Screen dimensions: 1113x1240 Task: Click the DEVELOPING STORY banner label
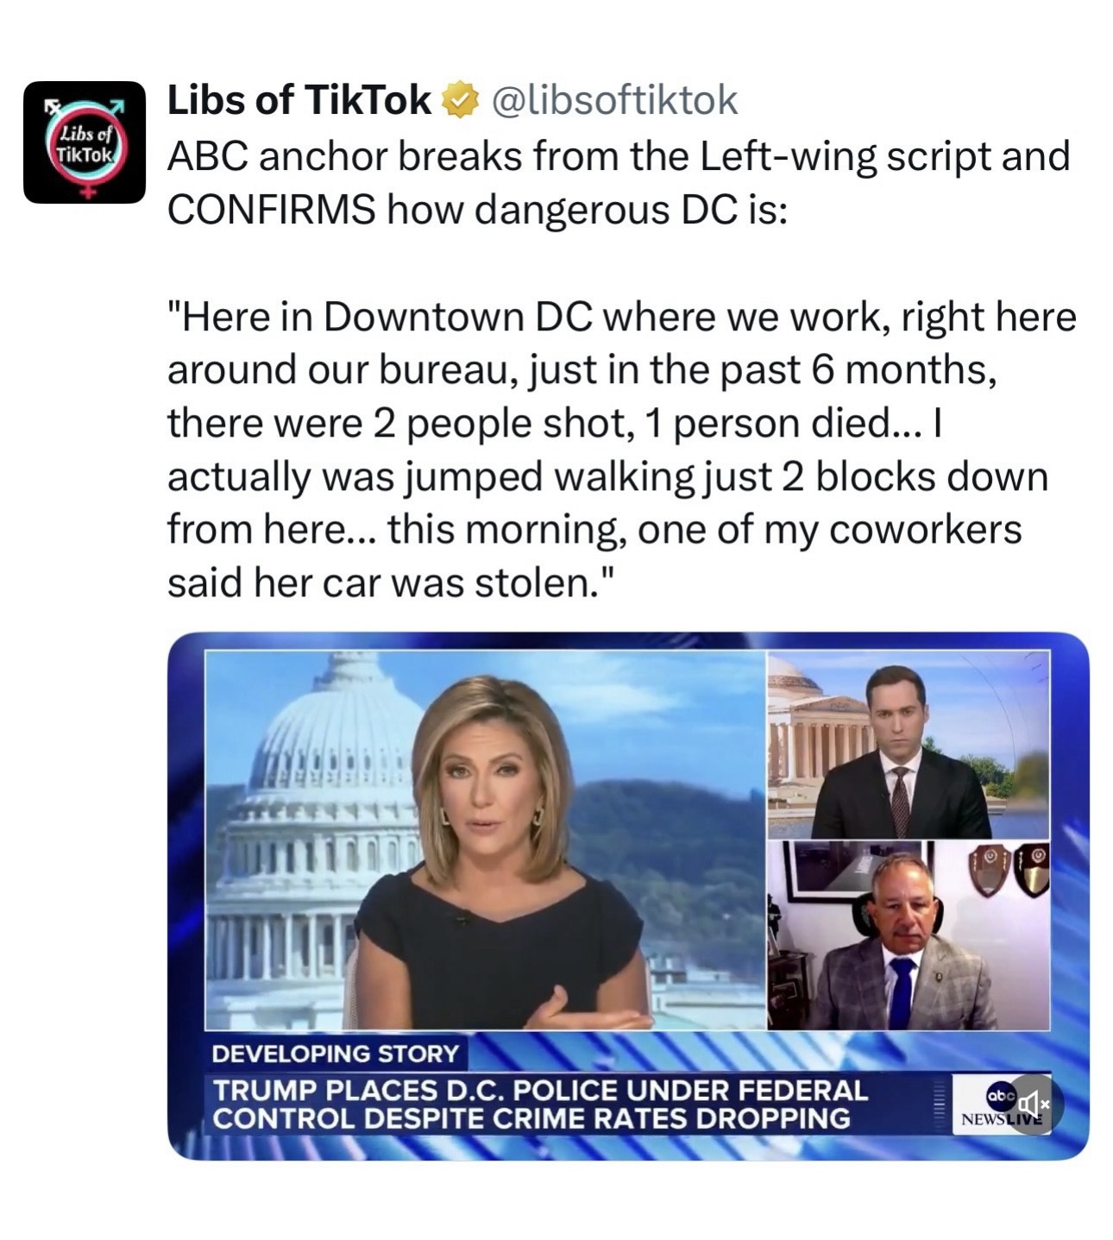(x=335, y=1054)
